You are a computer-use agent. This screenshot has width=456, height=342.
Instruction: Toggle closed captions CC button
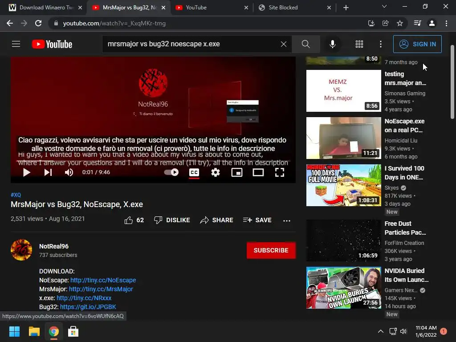[x=194, y=172]
